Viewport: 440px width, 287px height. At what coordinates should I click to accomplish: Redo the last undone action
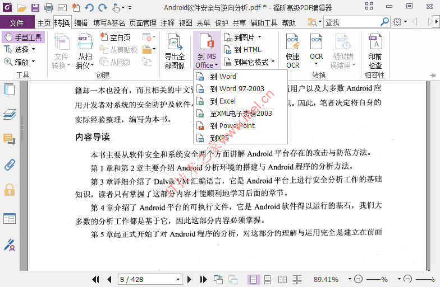coord(102,8)
